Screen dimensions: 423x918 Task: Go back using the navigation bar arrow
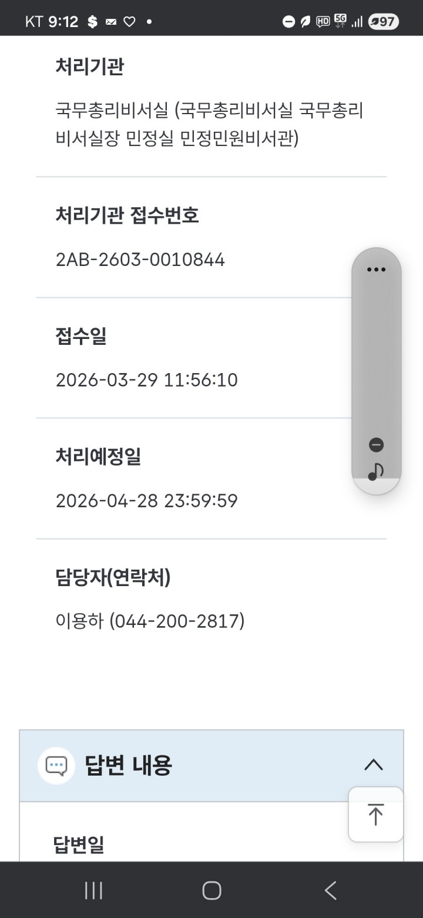331,890
